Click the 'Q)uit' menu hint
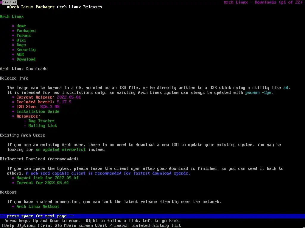305x228 pixels. (101, 226)
